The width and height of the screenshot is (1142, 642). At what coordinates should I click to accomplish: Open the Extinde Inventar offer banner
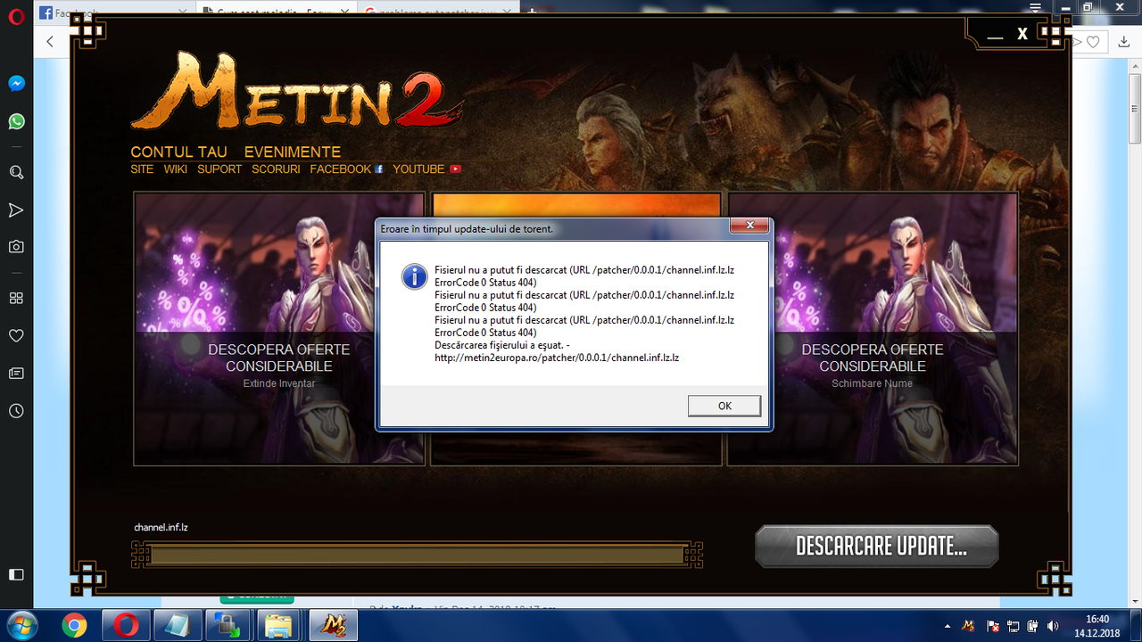coord(279,329)
